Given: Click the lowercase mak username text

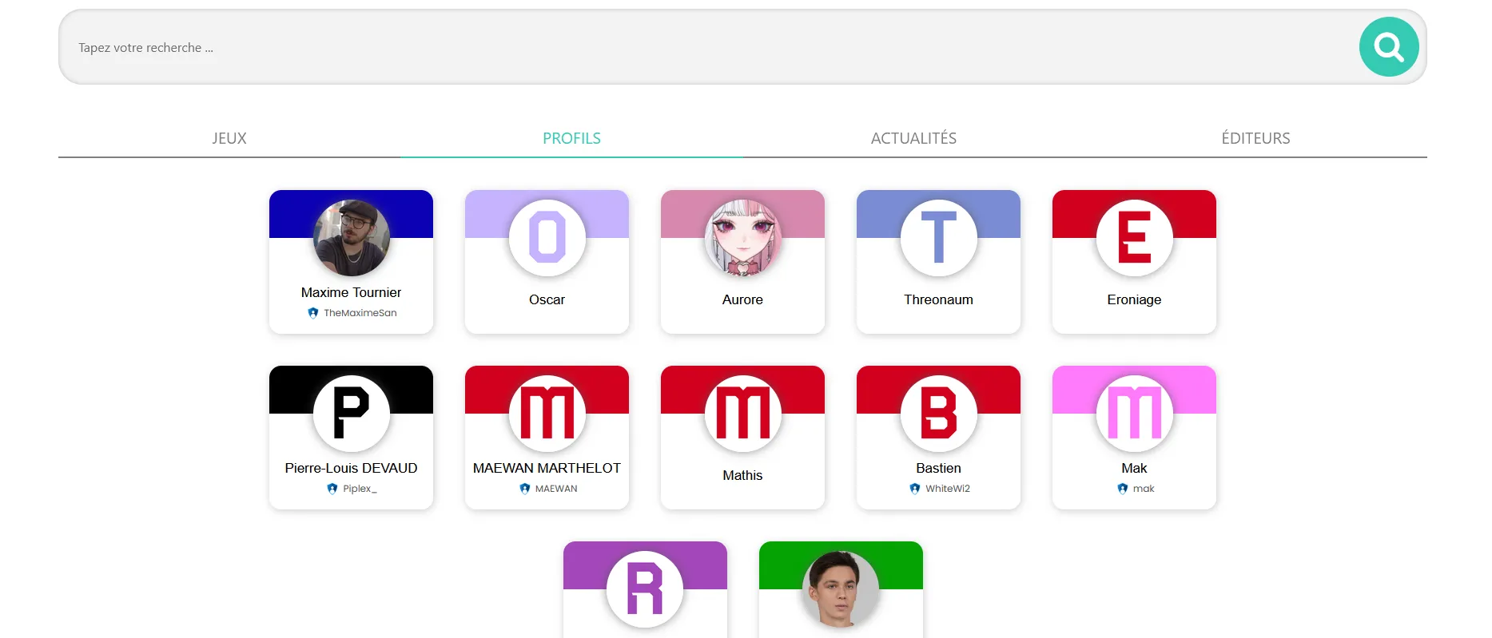Looking at the screenshot, I should (x=1144, y=489).
